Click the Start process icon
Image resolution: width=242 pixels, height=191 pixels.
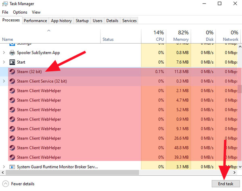coord(12,62)
